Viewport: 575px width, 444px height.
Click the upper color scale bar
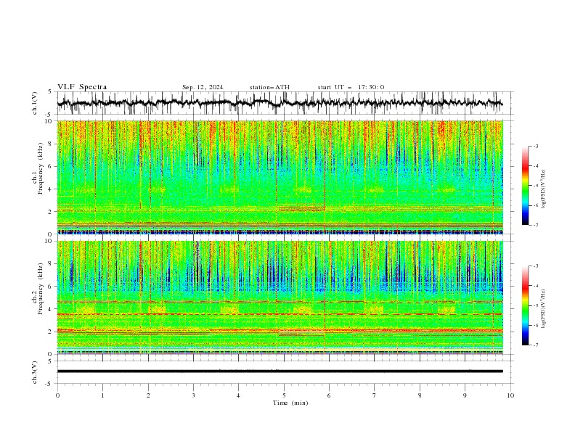pyautogui.click(x=525, y=185)
